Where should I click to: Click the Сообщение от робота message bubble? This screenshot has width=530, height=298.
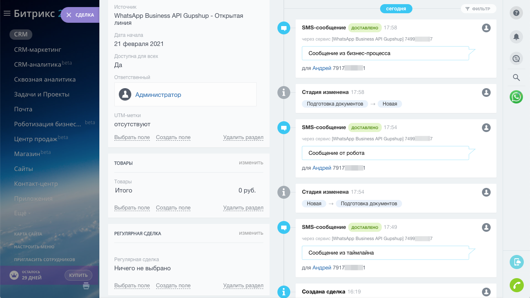(388, 153)
